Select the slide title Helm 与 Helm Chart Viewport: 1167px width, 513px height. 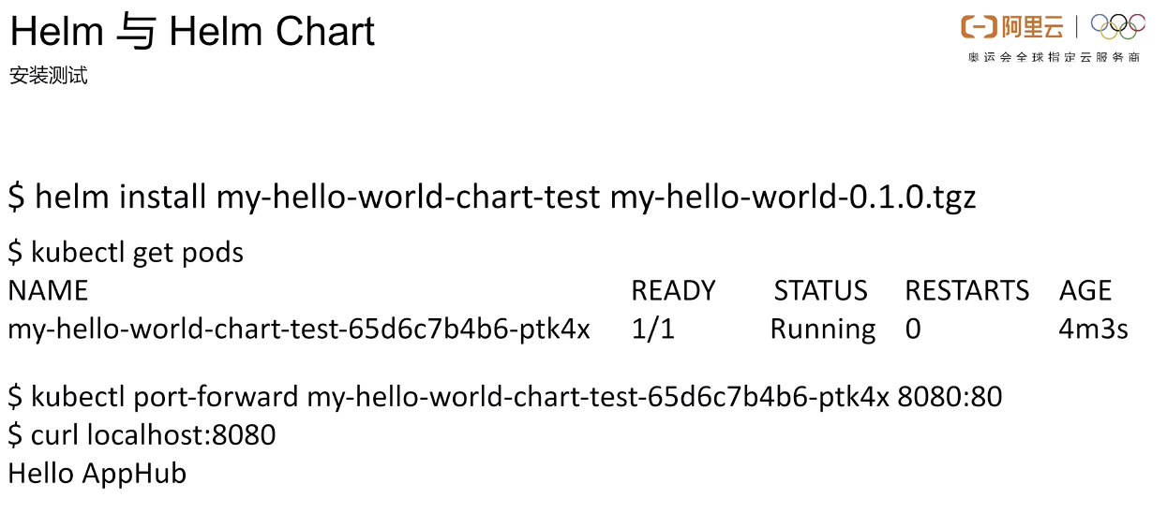192,33
